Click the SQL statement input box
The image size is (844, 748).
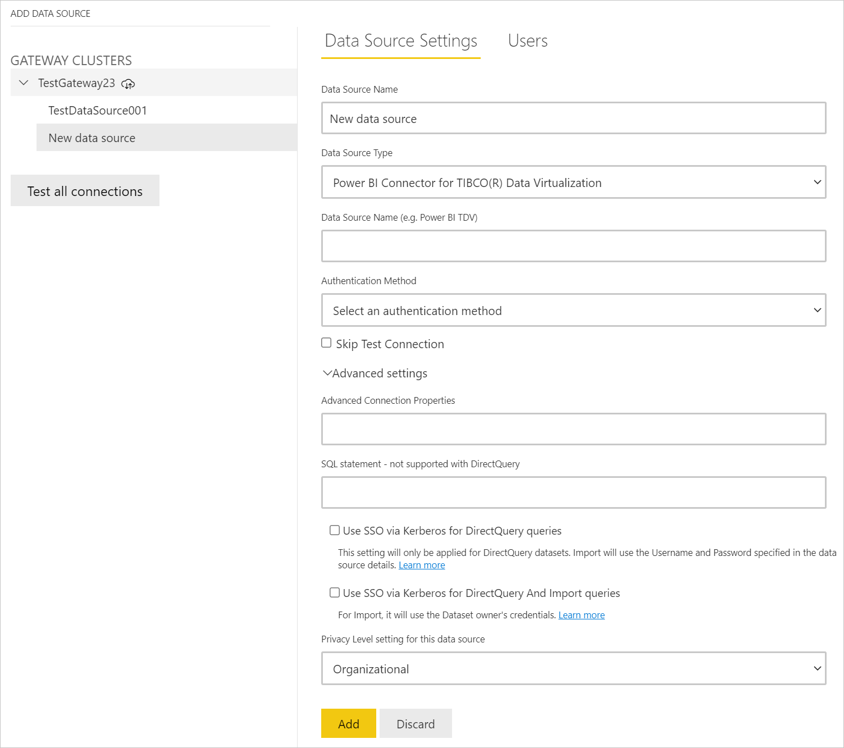573,492
